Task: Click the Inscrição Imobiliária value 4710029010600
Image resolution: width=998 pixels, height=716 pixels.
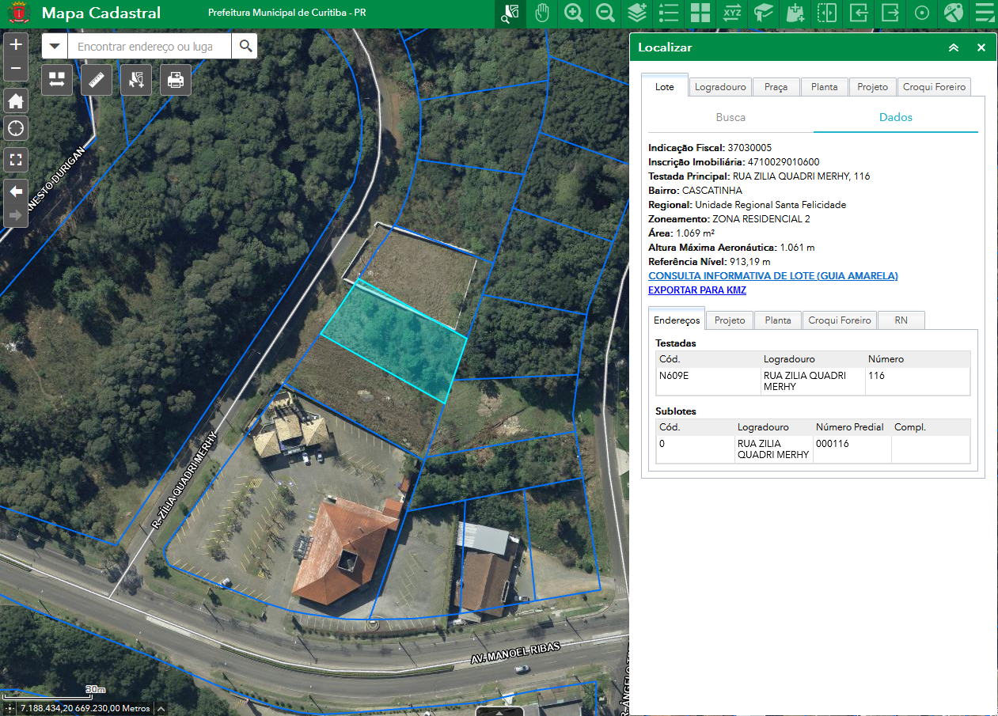Action: [784, 162]
